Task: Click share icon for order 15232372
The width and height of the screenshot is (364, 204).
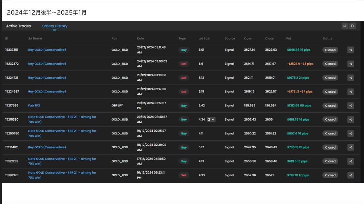Action: pyautogui.click(x=350, y=64)
